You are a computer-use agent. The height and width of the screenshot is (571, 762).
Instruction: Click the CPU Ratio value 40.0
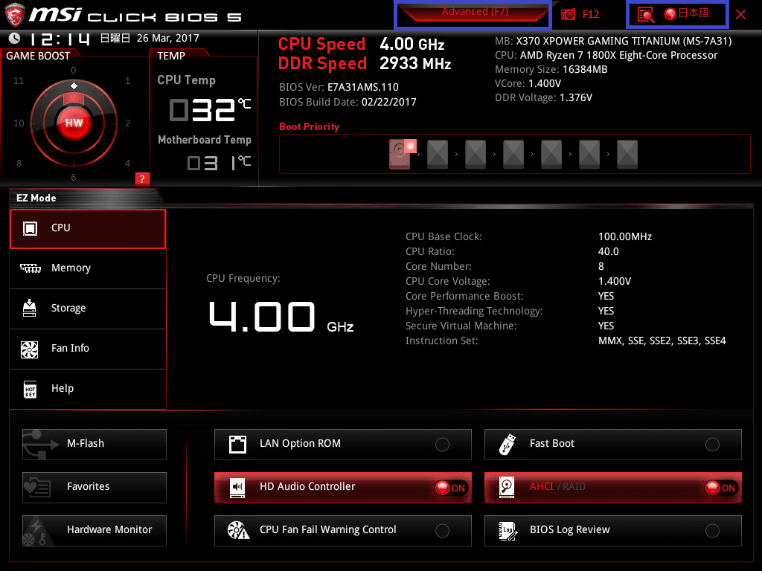click(x=609, y=251)
